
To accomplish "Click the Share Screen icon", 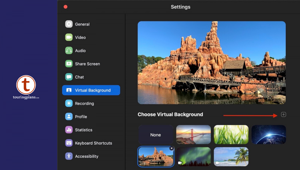I will 69,64.
